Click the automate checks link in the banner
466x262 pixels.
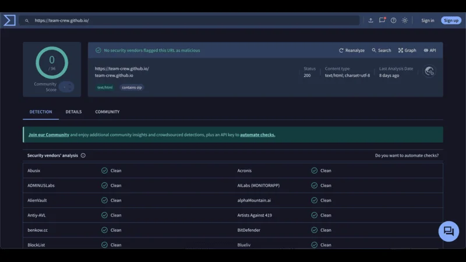257,134
